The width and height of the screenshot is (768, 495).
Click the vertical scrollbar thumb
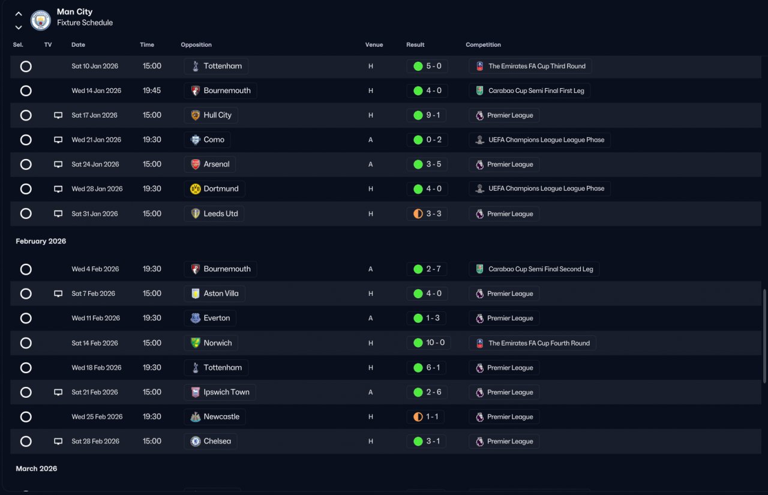764,336
